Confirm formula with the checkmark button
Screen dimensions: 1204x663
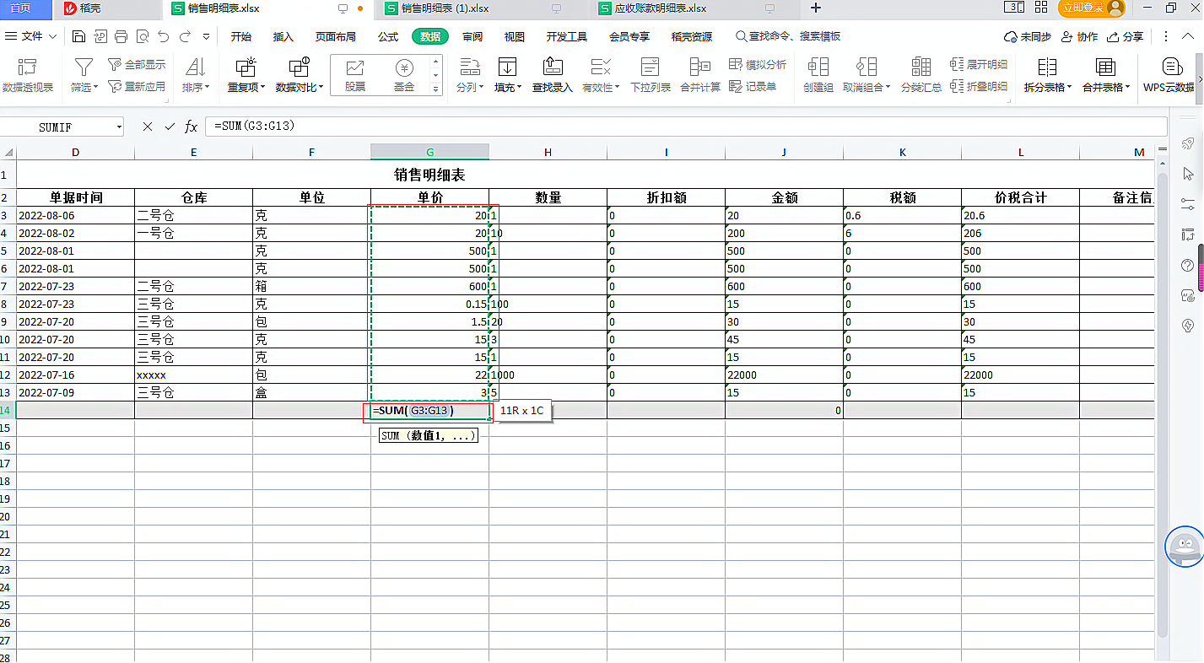tap(170, 127)
